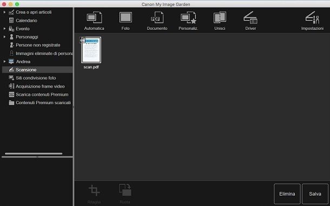Screen dimensions: 330x206
Task: Click the Ritaglia crop tool
Action: click(x=94, y=194)
